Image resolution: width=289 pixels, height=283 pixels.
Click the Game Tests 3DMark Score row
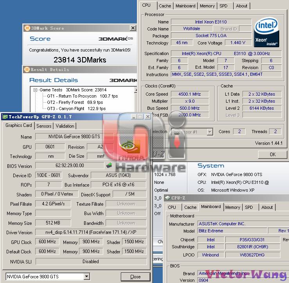coord(73,90)
